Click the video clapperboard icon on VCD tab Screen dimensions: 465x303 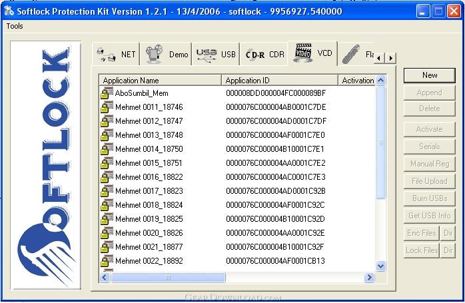point(303,53)
